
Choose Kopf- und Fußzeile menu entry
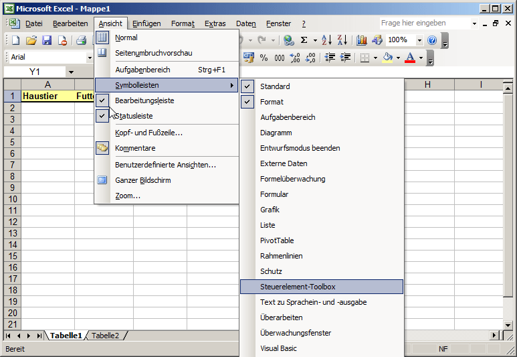[167, 133]
